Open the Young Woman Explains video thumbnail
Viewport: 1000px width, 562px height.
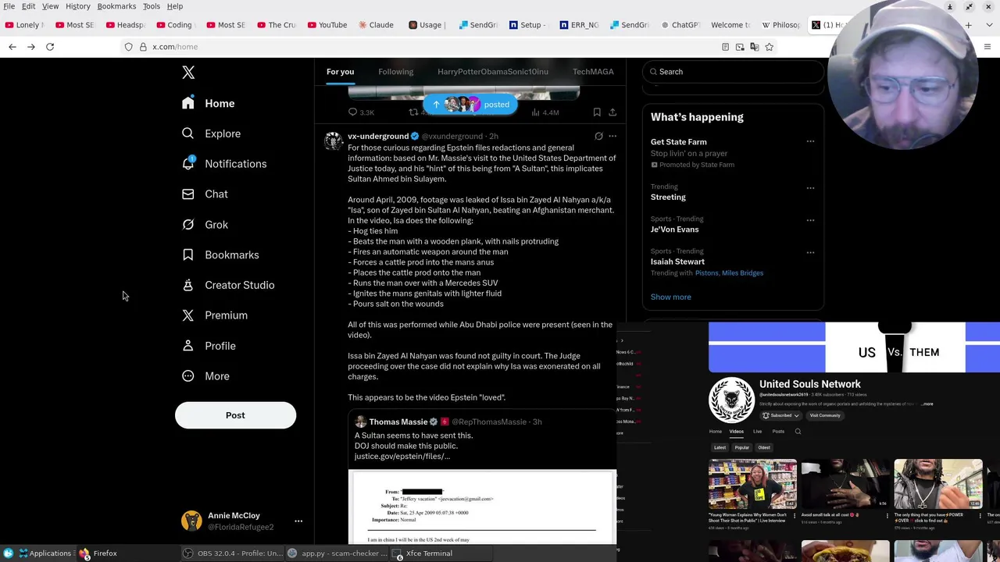pos(752,484)
